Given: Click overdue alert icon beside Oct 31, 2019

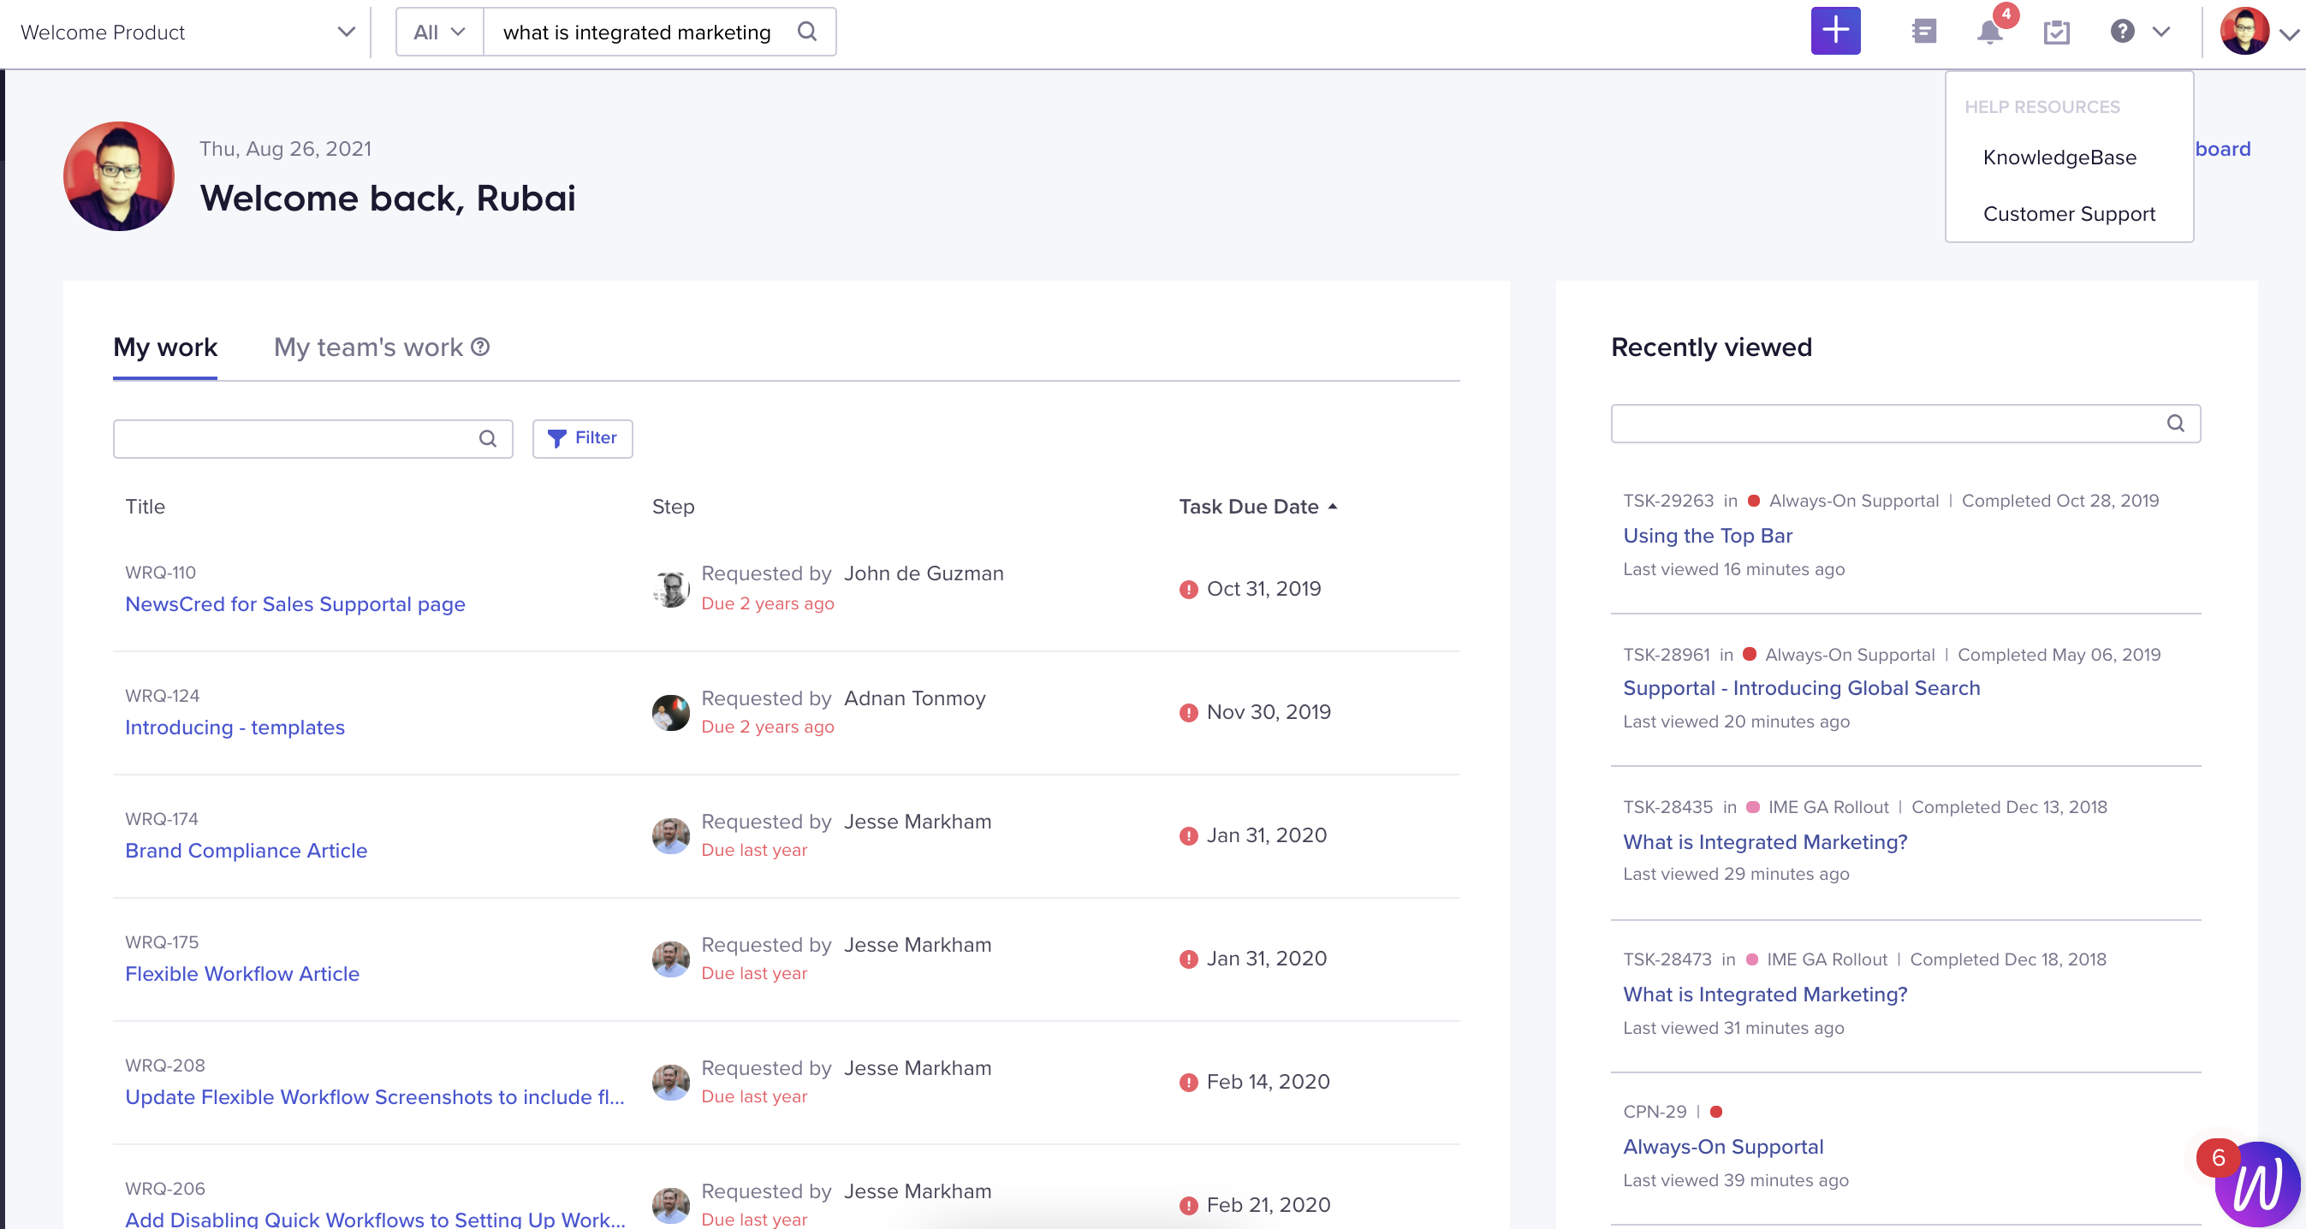Looking at the screenshot, I should [x=1188, y=590].
